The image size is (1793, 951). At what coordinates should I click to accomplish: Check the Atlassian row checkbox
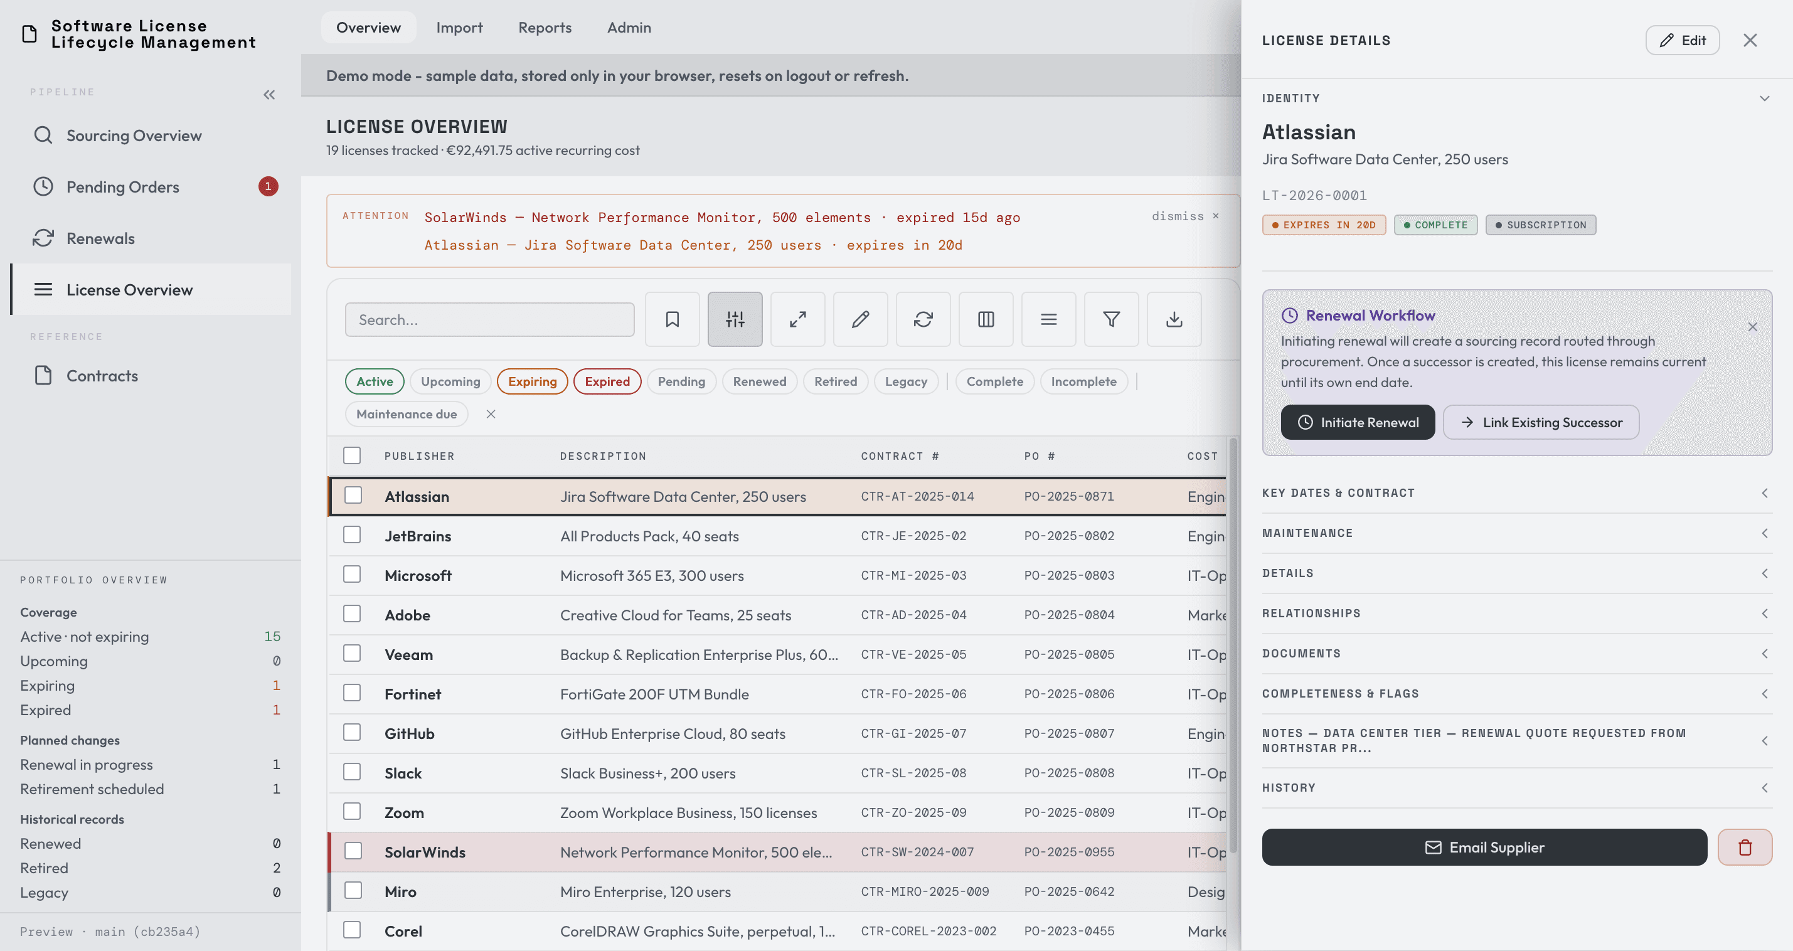click(x=353, y=496)
